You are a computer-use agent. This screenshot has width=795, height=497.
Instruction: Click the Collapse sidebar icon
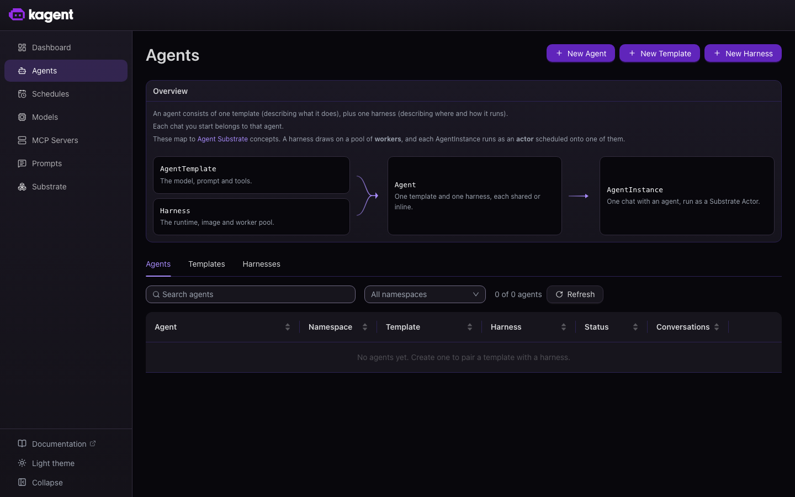tap(22, 482)
